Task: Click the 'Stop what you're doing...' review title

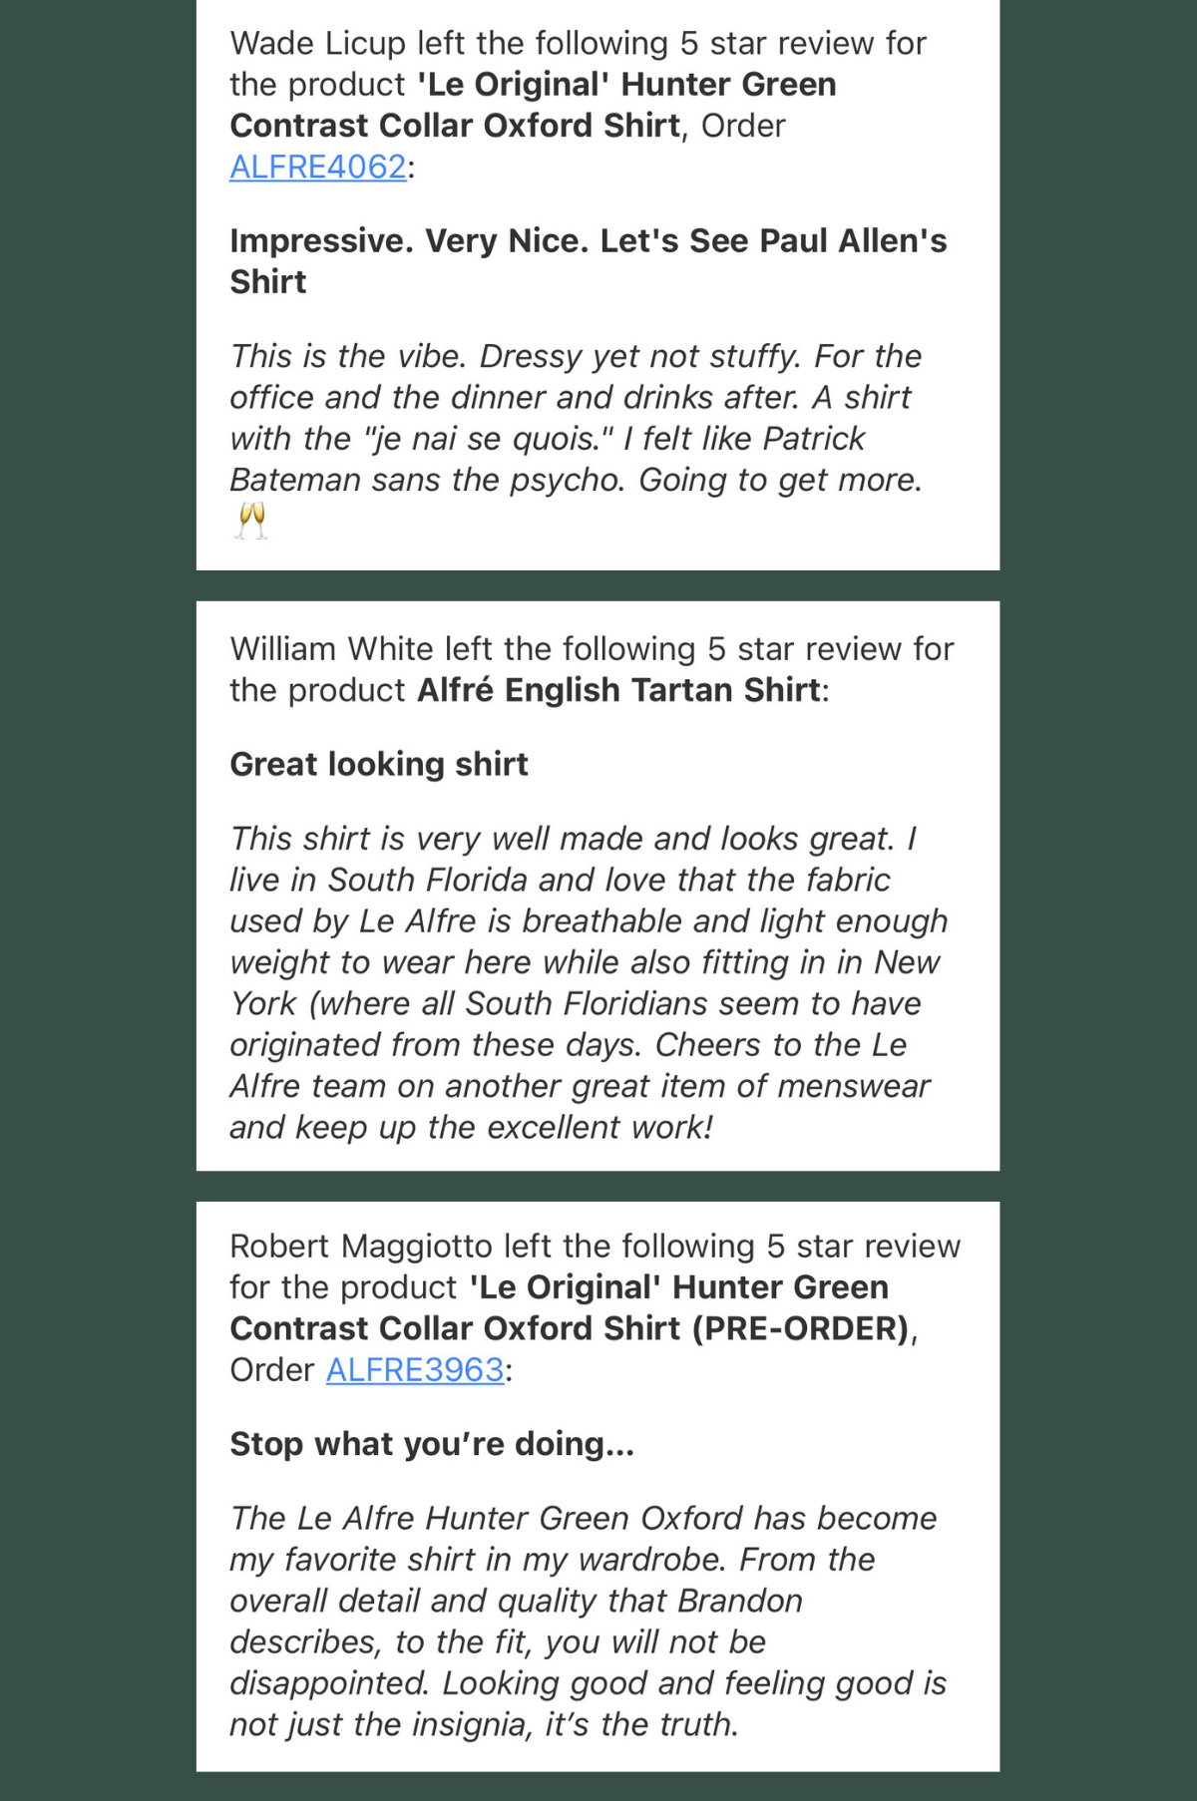Action: tap(432, 1444)
